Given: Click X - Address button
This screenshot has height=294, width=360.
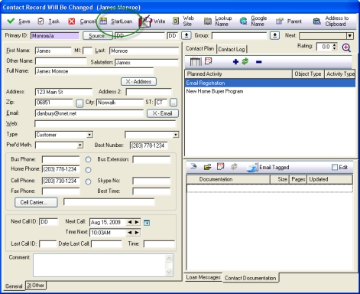Looking at the screenshot, I should tap(138, 81).
